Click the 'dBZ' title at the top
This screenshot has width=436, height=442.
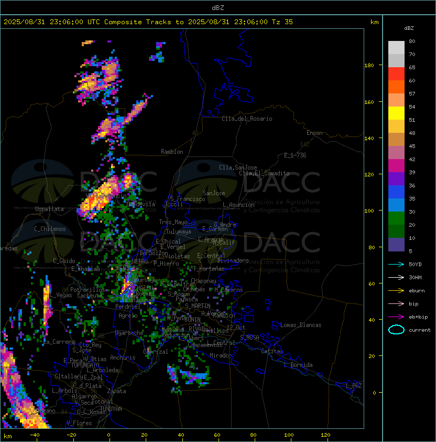pyautogui.click(x=218, y=8)
